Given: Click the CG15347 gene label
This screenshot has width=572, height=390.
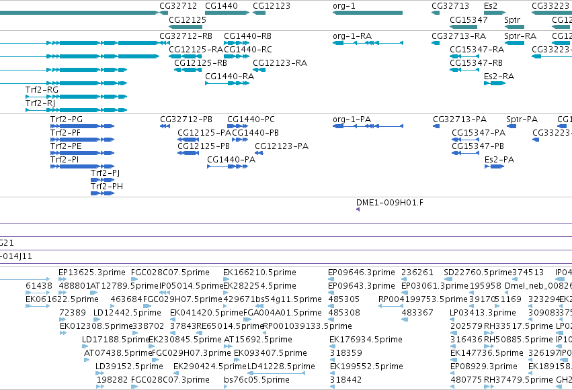Looking at the screenshot, I should (x=468, y=19).
